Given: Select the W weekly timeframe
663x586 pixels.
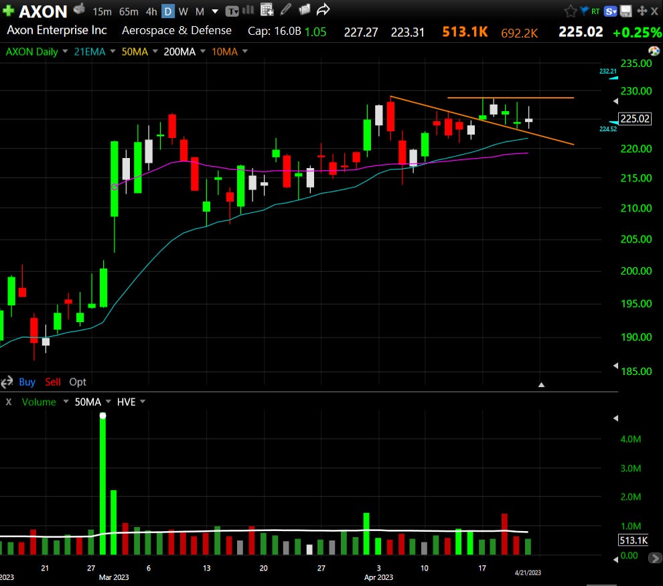Looking at the screenshot, I should tap(183, 12).
